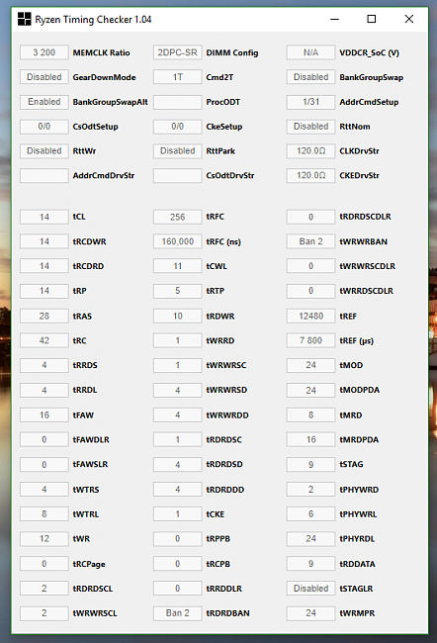
Task: Click the tRRDS value field
Action: 44,365
